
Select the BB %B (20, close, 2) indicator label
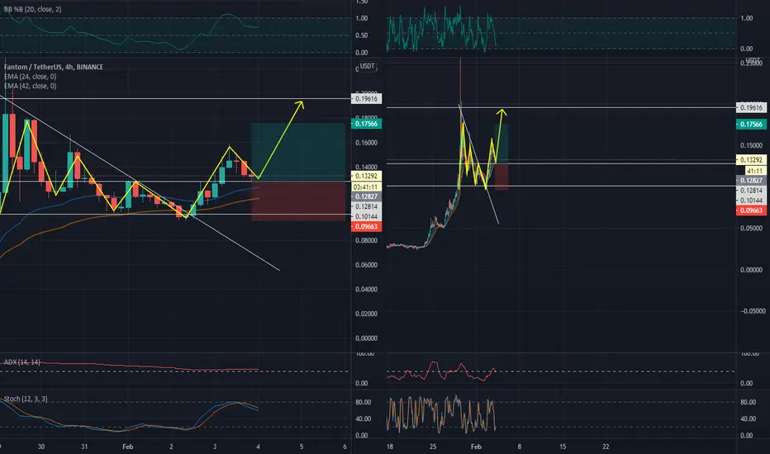32,9
